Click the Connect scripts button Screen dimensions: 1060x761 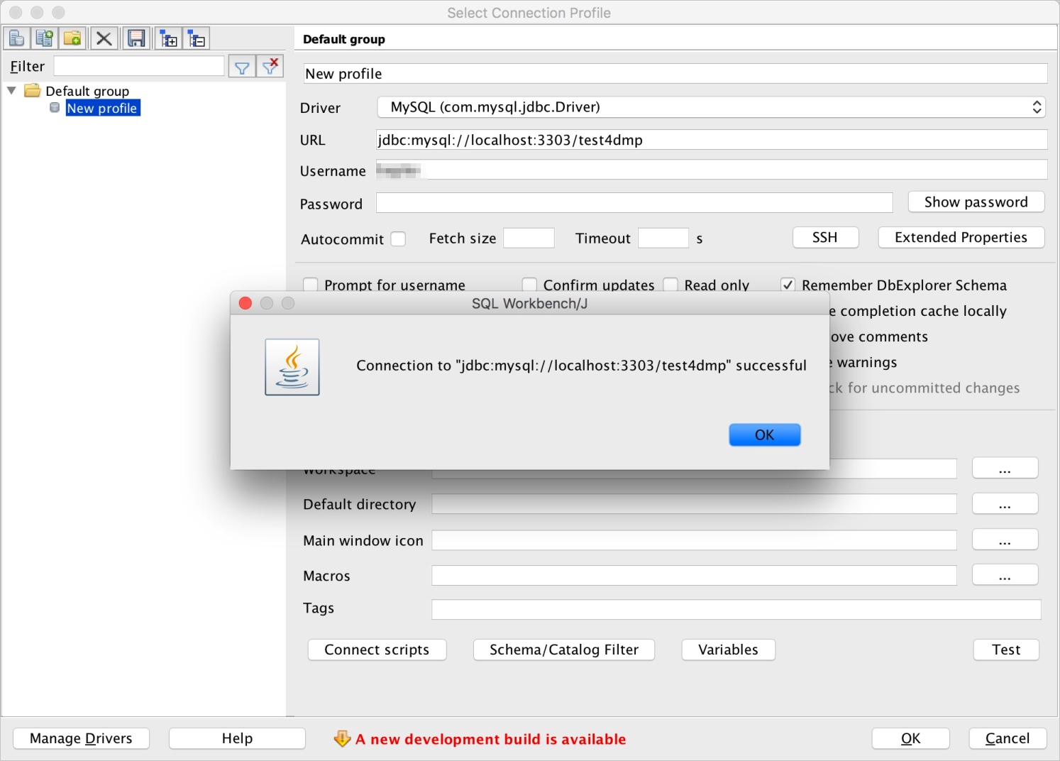(377, 650)
